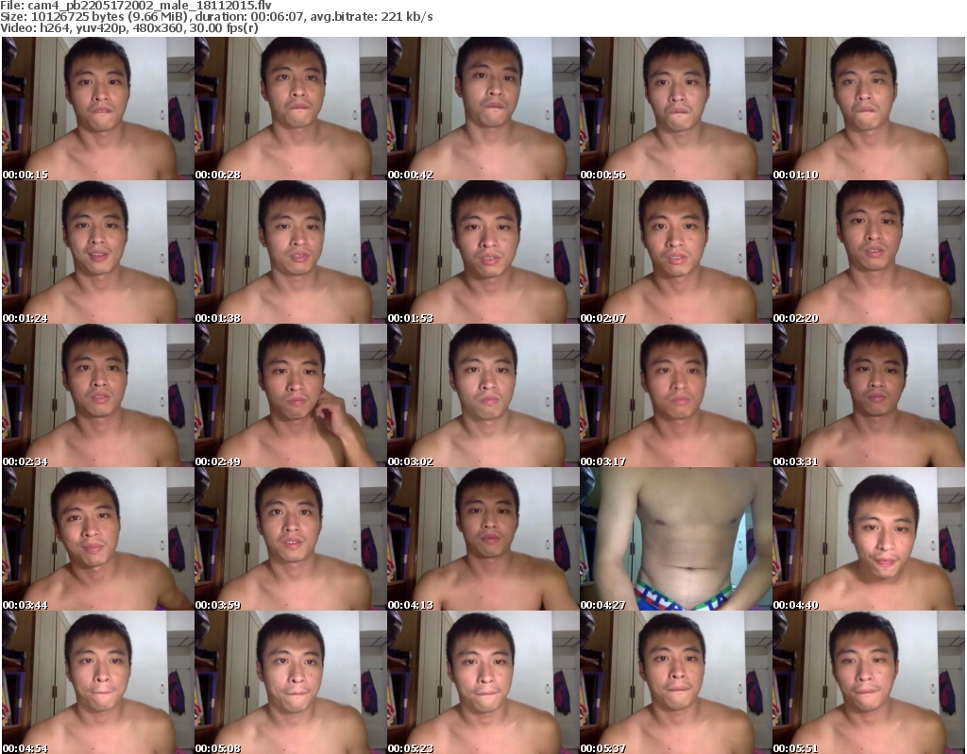Open the 00:04:27 torso frame

676,539
